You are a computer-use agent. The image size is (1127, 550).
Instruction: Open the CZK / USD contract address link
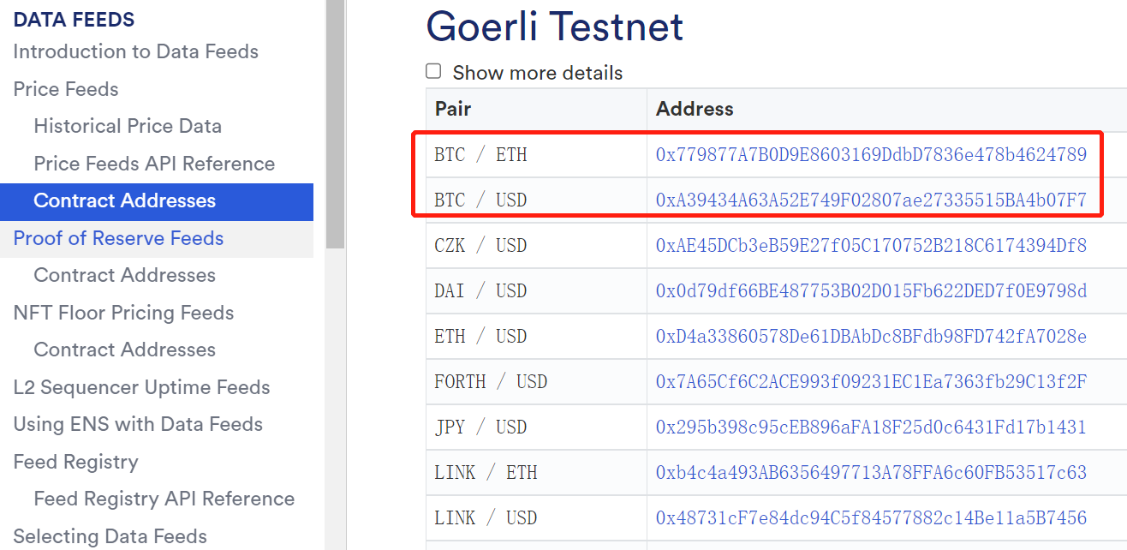(x=871, y=246)
